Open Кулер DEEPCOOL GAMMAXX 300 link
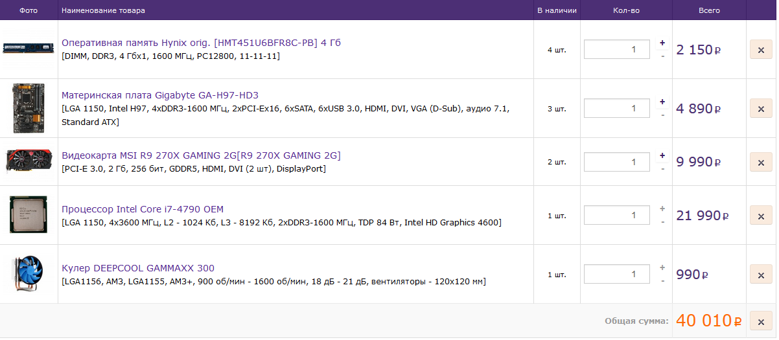 138,268
